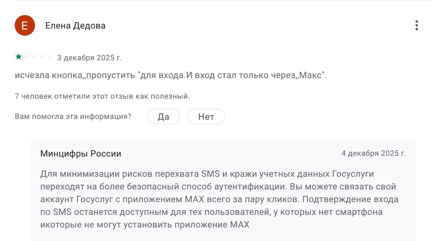Click the reply's last line ending in MAX

(x=145, y=225)
